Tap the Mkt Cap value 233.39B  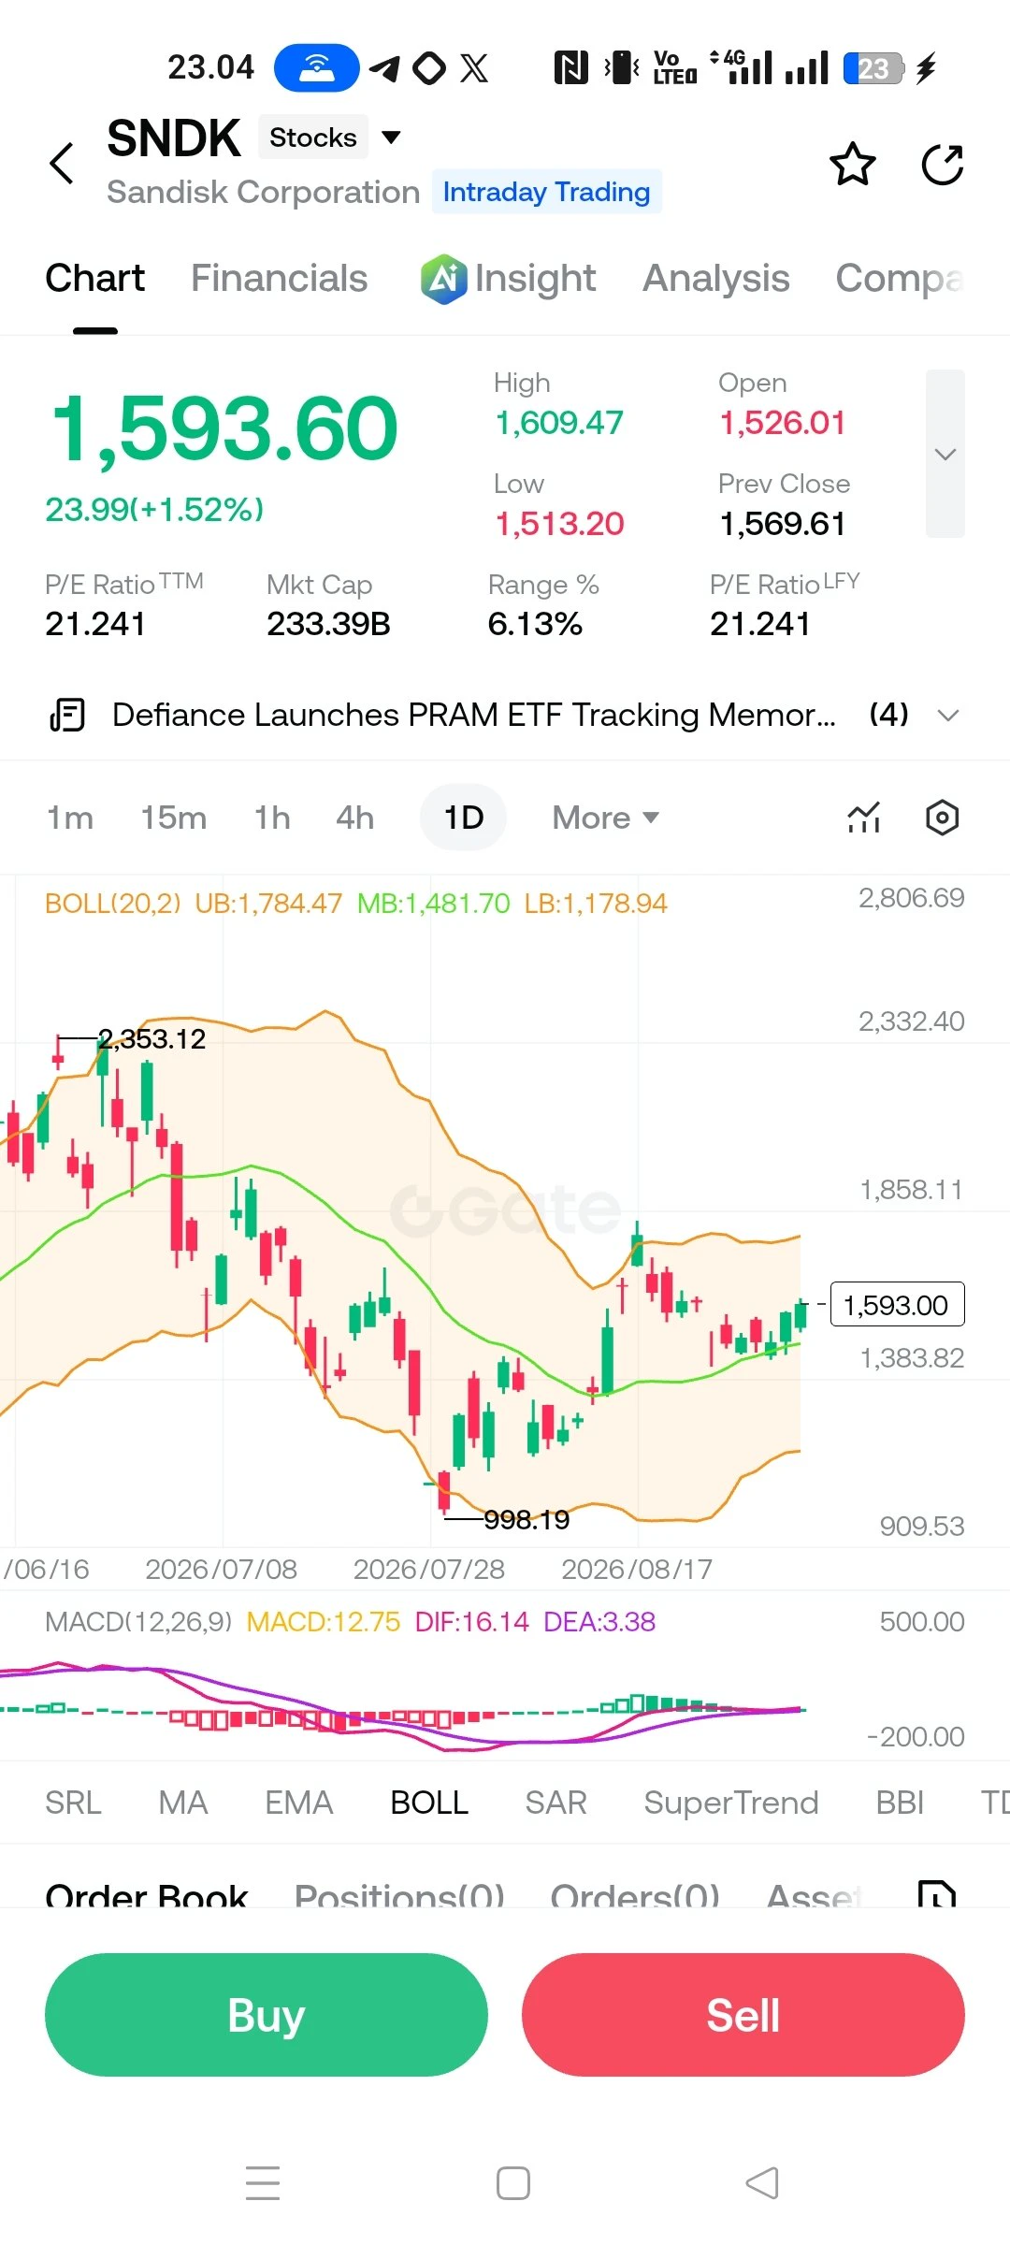(x=328, y=624)
